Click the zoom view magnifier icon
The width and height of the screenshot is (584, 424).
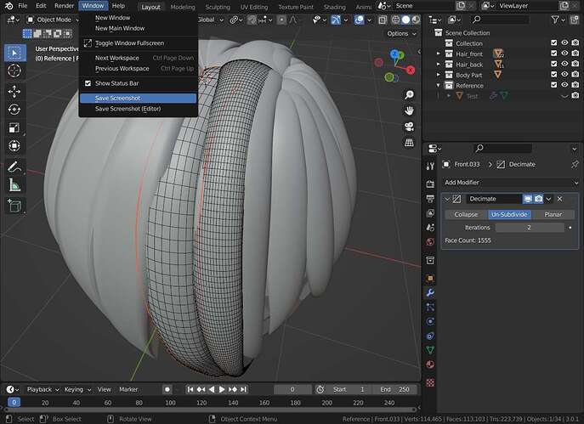point(409,95)
